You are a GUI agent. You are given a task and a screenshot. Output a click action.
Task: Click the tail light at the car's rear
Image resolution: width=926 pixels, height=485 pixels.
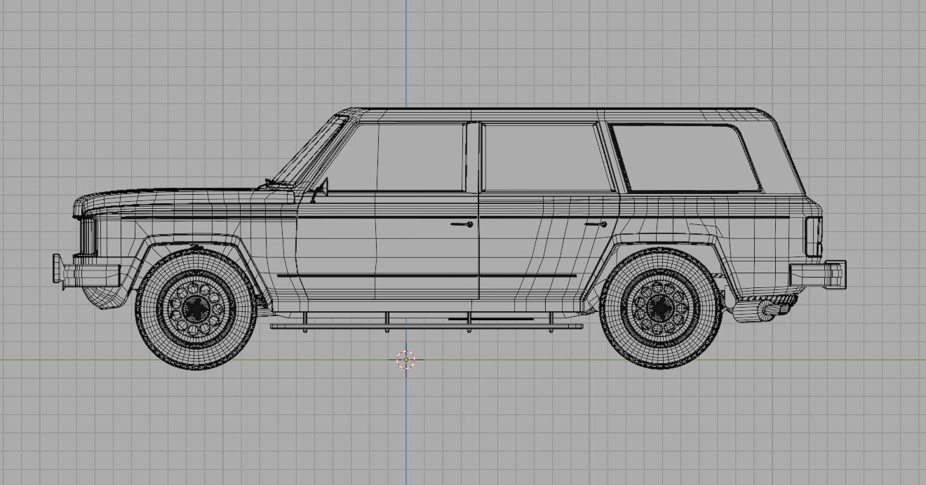813,237
